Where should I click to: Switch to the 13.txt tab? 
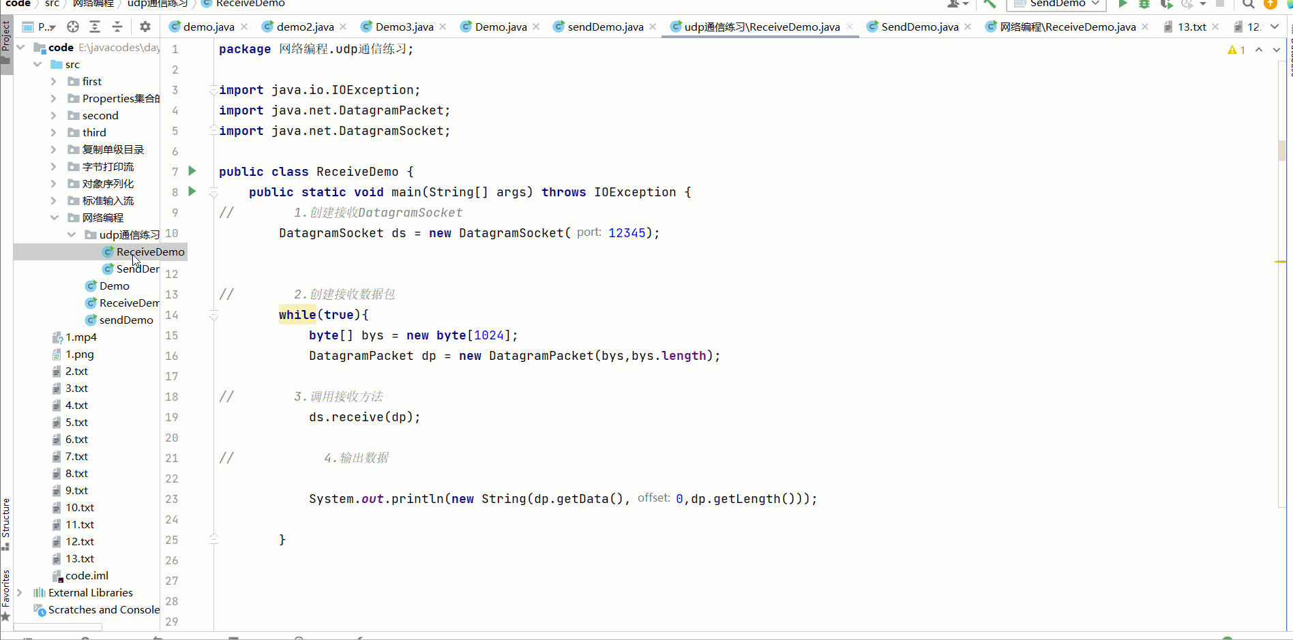tap(1191, 27)
